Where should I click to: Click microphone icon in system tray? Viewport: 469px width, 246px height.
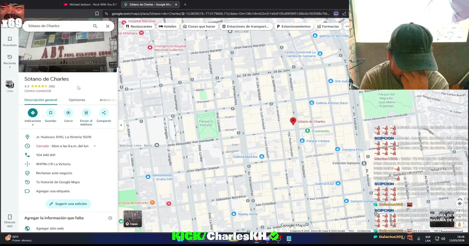pos(418,238)
